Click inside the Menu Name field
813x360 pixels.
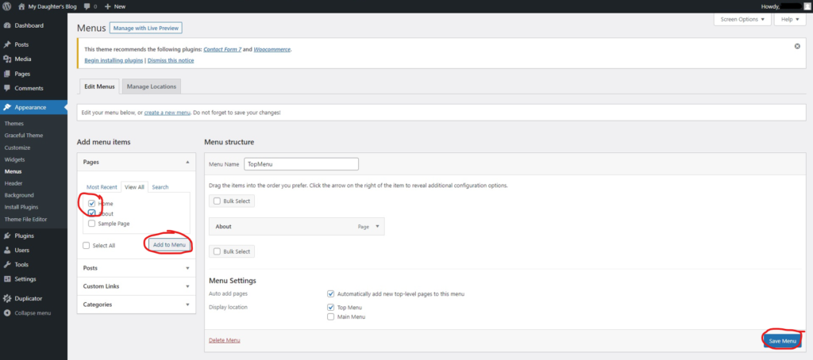click(301, 164)
